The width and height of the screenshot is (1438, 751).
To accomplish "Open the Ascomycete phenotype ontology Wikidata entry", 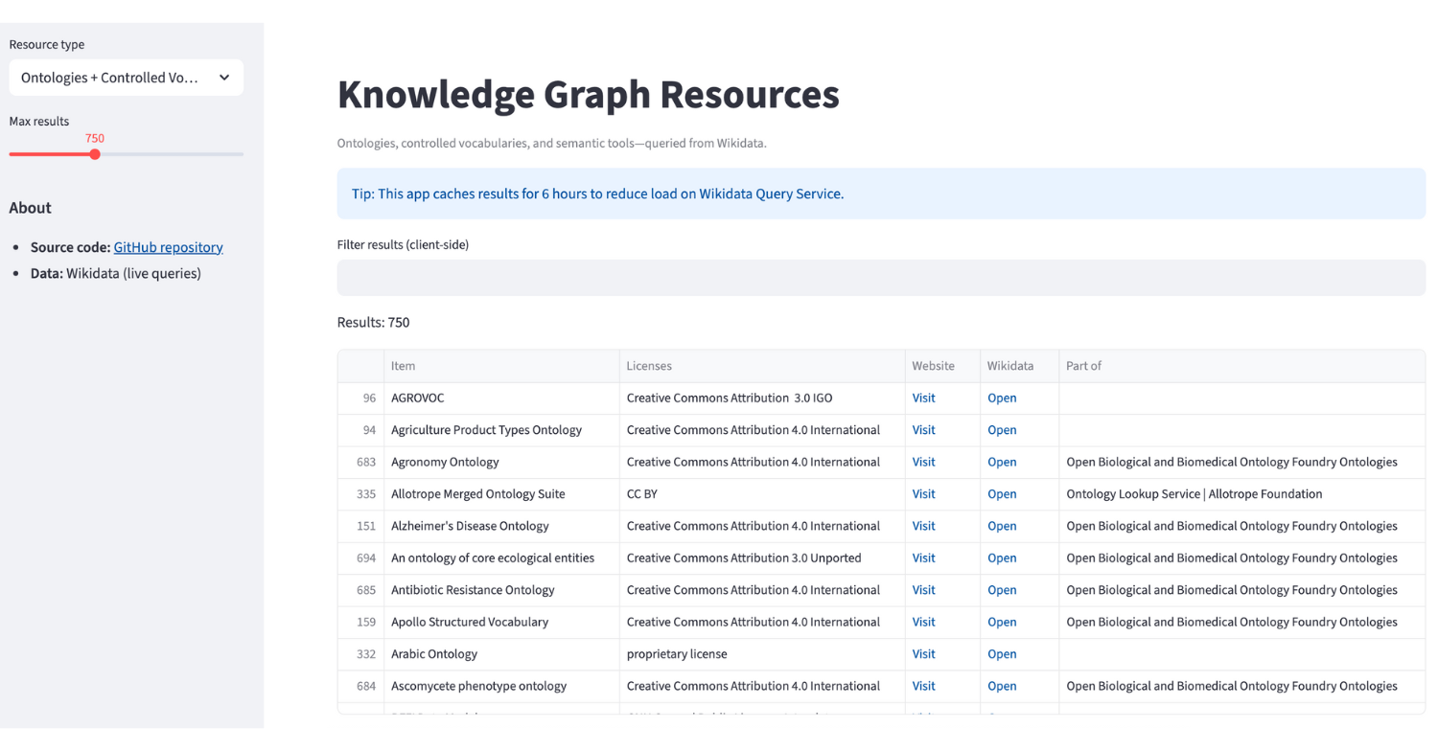I will pyautogui.click(x=1002, y=686).
